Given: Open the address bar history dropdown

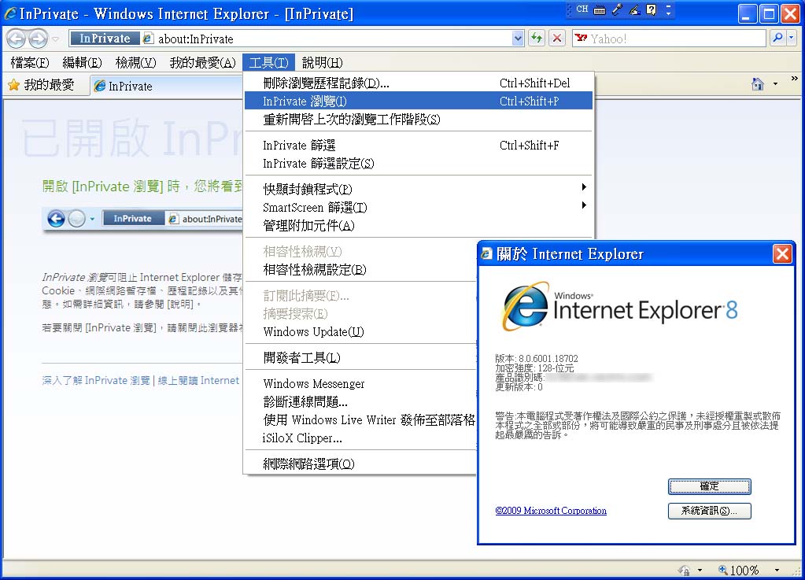Looking at the screenshot, I should [x=518, y=39].
